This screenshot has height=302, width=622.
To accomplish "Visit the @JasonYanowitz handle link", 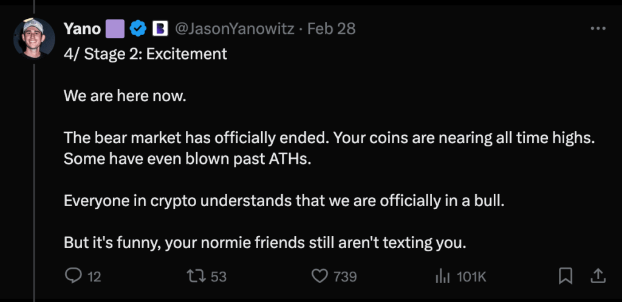I will (x=234, y=29).
